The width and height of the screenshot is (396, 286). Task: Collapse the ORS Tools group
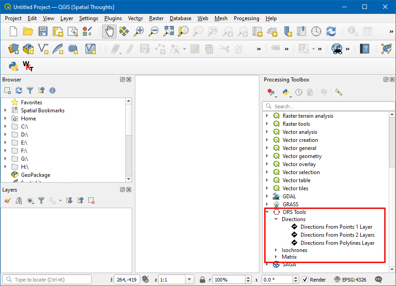(x=267, y=212)
